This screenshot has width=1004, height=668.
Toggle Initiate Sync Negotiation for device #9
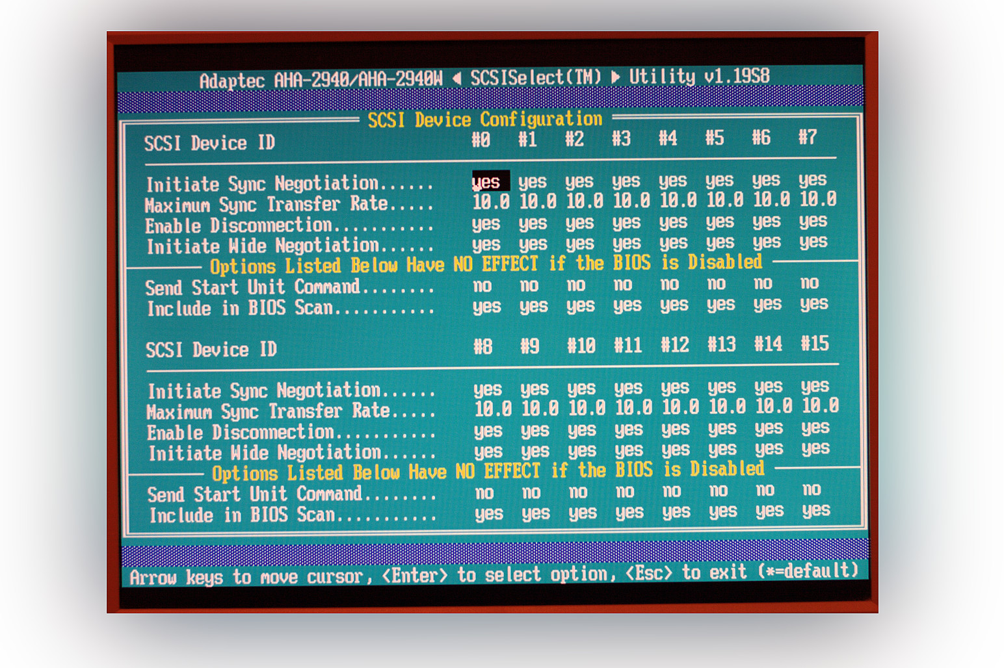(535, 389)
